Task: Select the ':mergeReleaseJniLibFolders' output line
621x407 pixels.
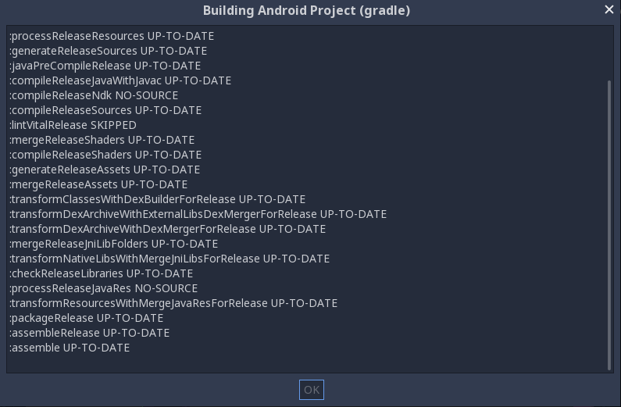Action: coord(114,244)
